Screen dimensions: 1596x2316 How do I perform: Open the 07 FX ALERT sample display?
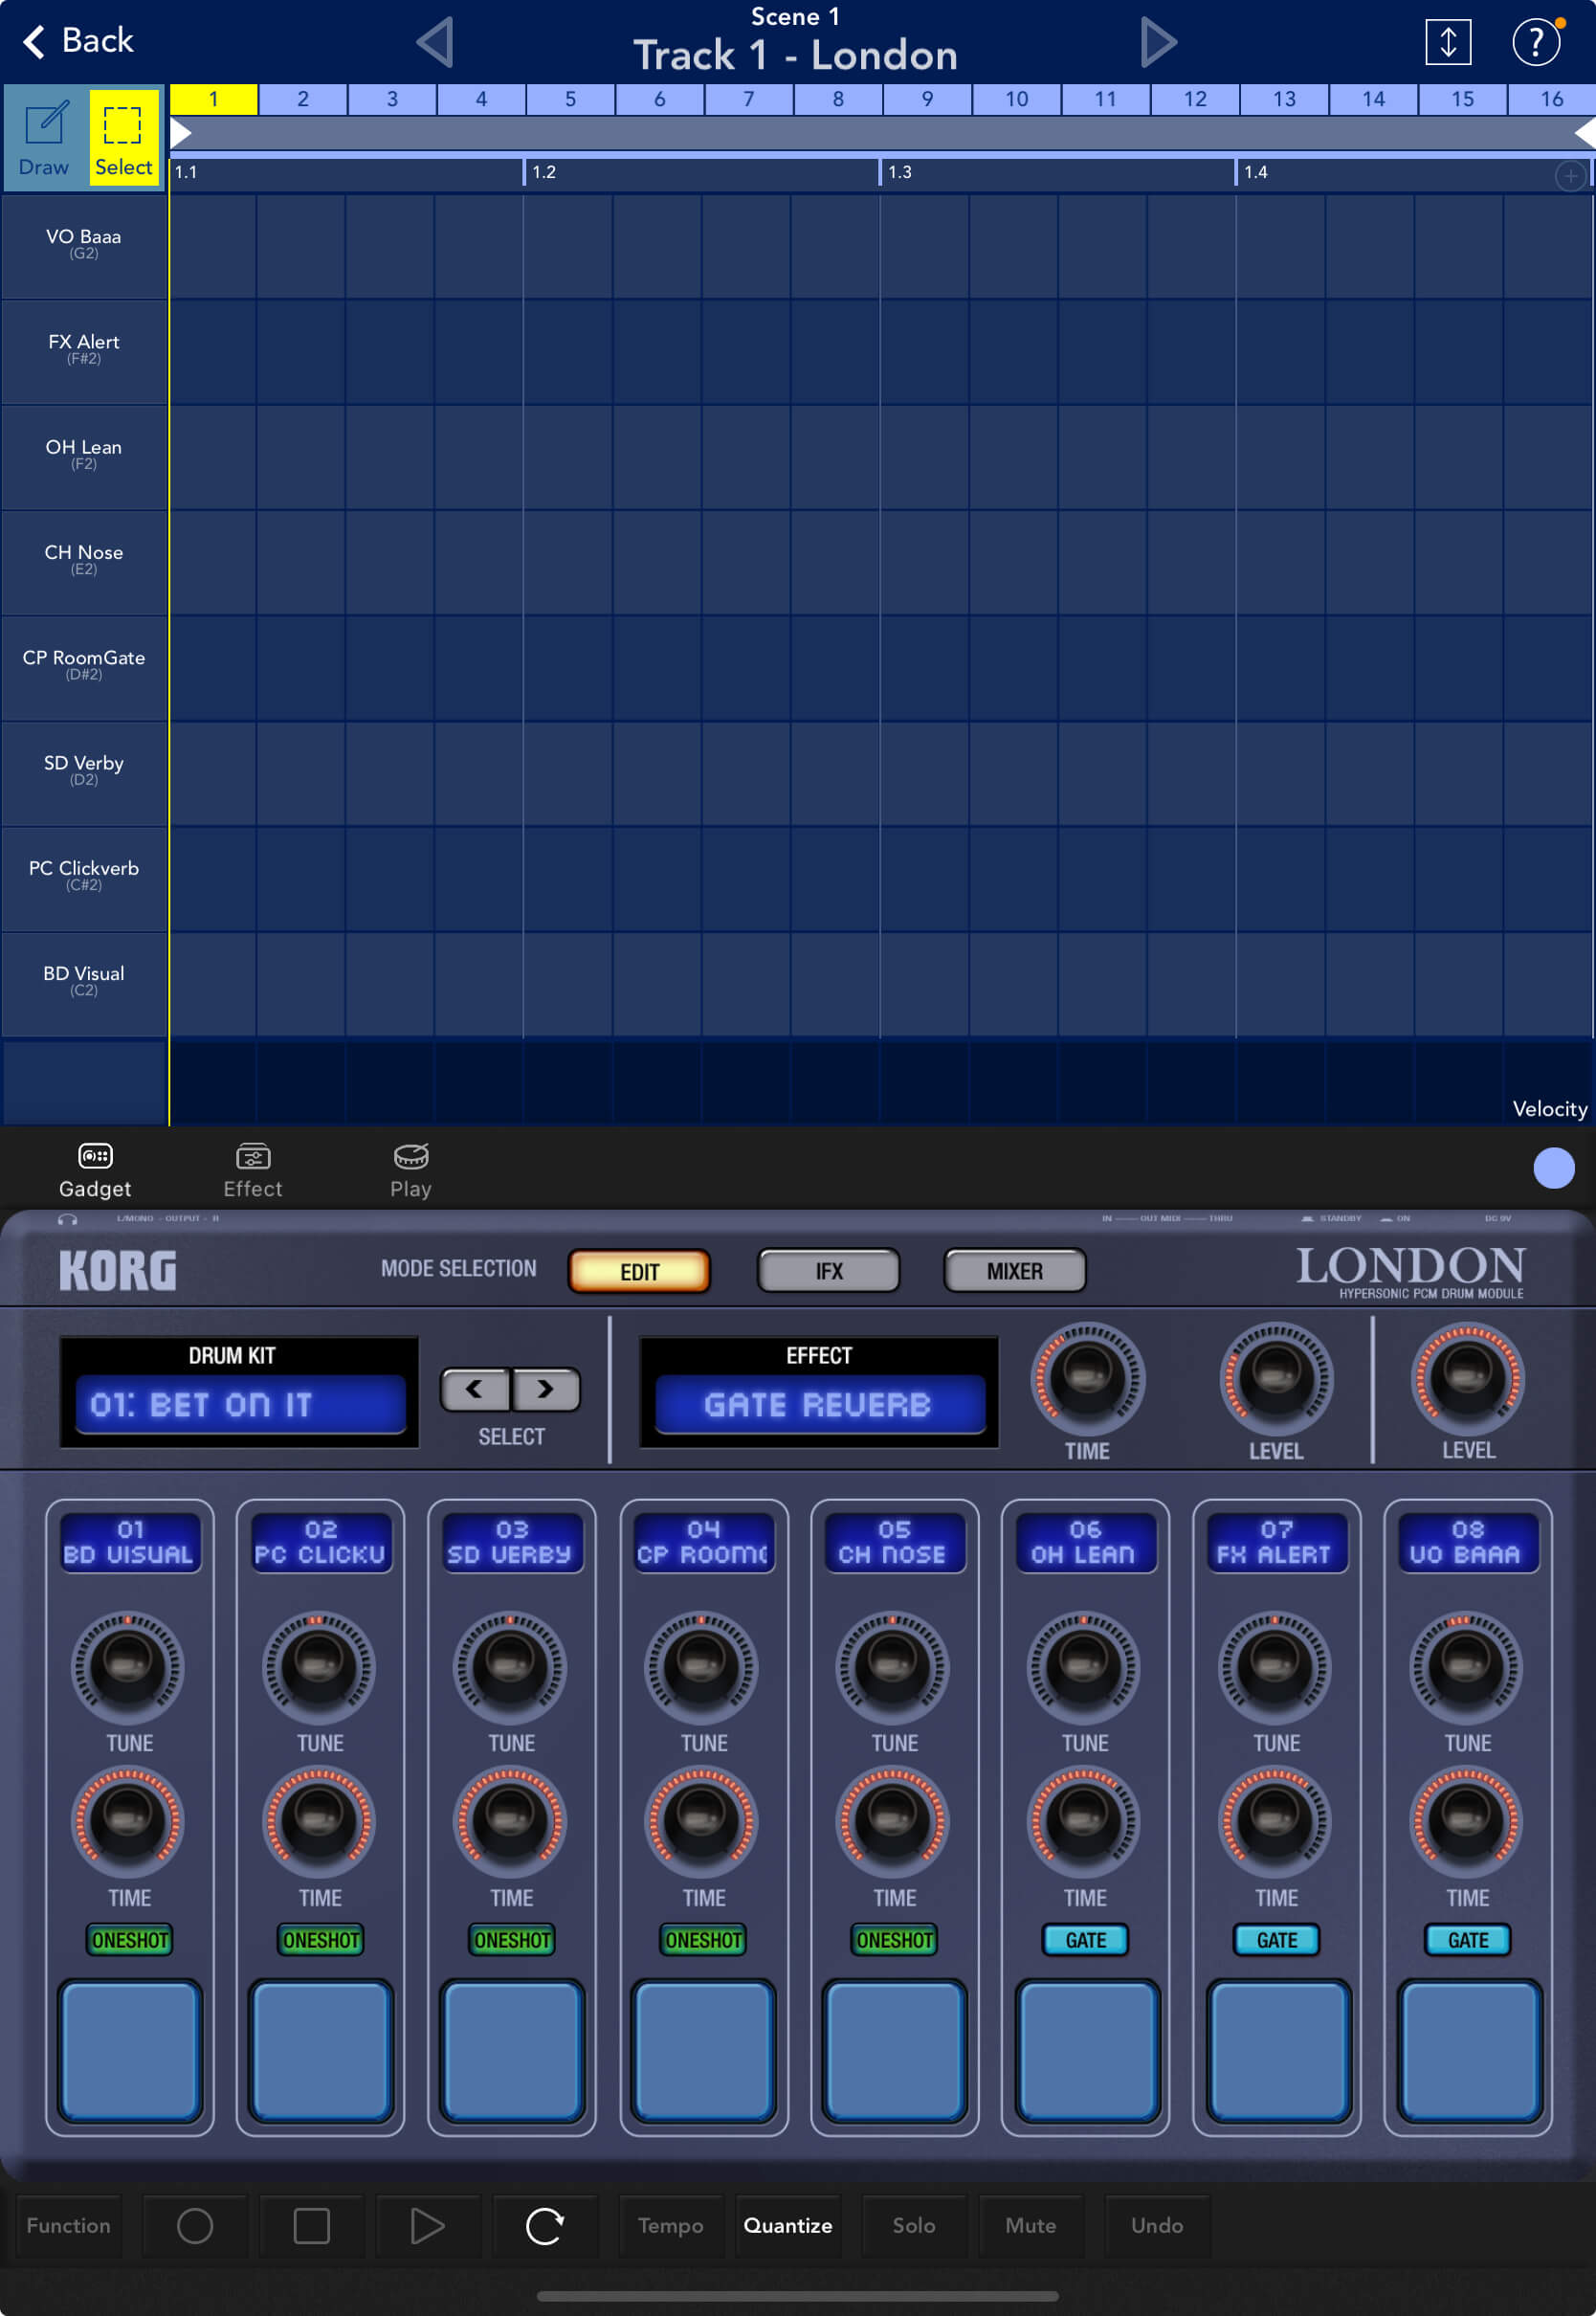(1276, 1542)
